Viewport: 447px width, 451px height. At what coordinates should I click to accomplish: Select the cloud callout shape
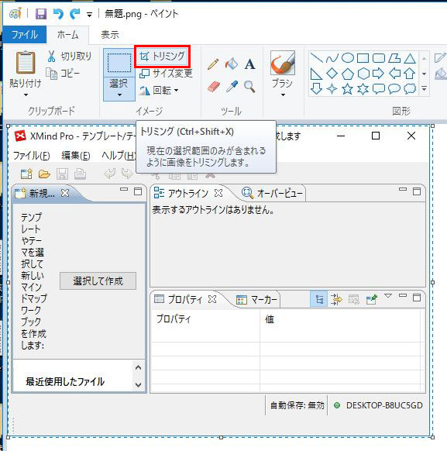(x=410, y=89)
